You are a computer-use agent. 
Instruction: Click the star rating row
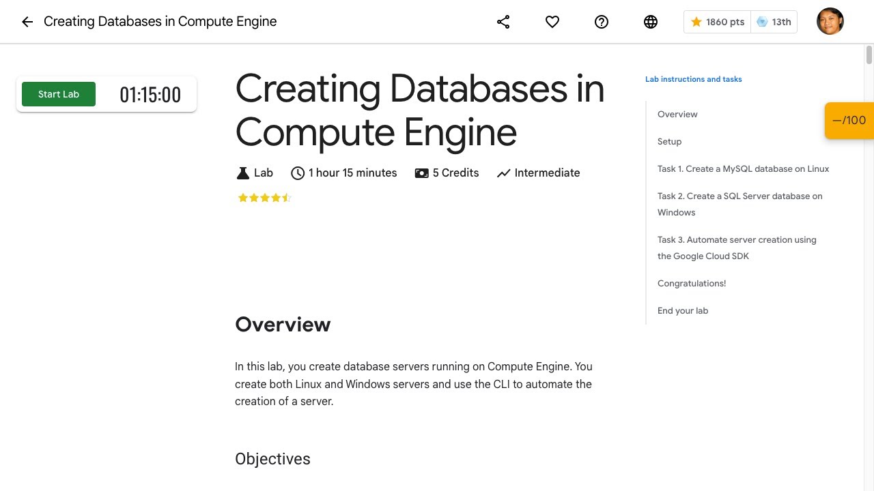[x=264, y=198]
